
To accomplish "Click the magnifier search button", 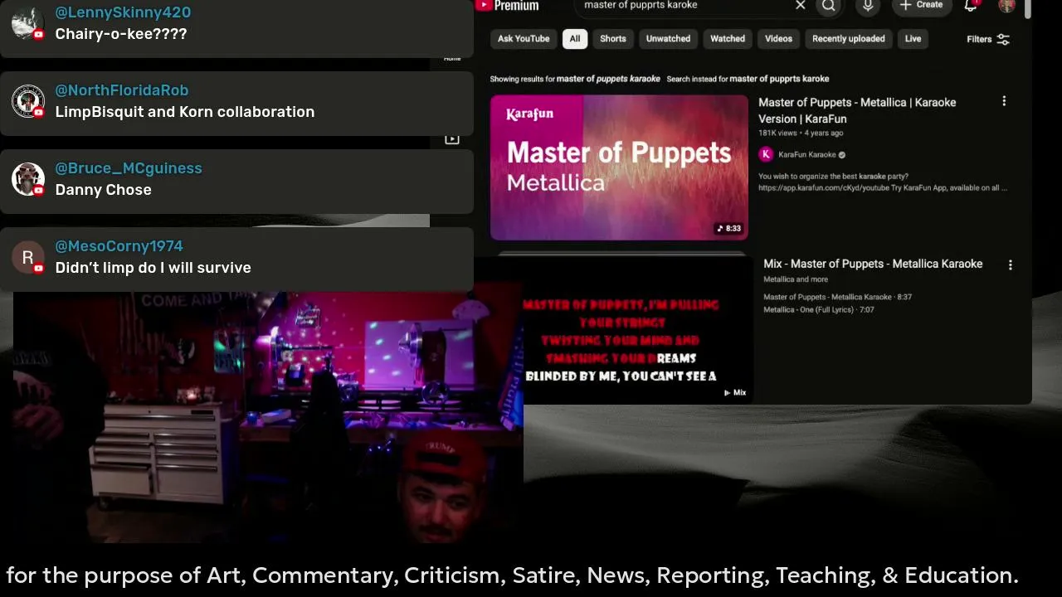I will 829,6.
